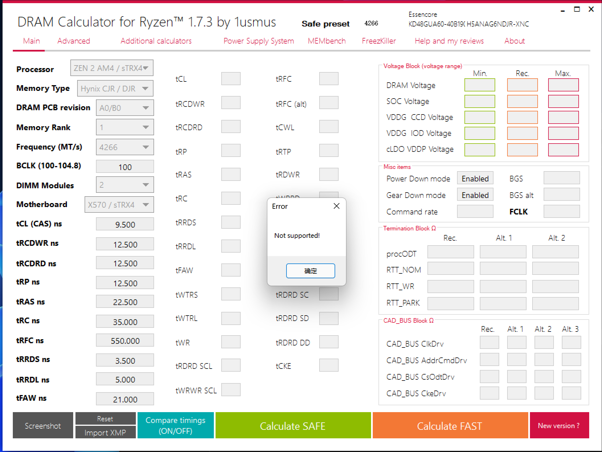Click the tRRDS ns input field
The image size is (602, 452).
tap(125, 360)
